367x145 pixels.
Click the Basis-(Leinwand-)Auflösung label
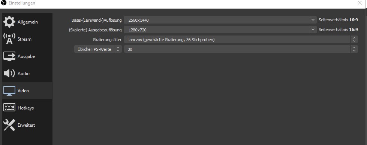pyautogui.click(x=97, y=20)
